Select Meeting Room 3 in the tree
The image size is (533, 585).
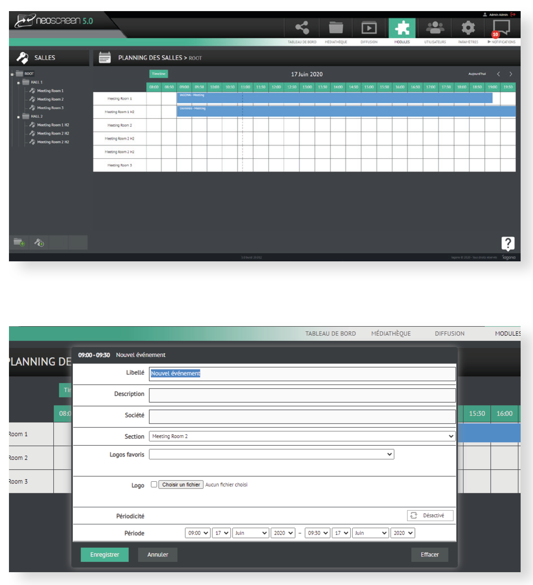pos(50,108)
